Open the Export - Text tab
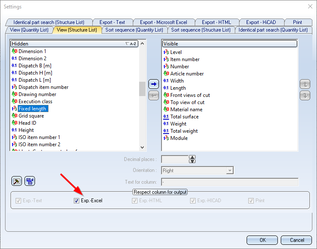The image size is (317, 249). (112, 22)
